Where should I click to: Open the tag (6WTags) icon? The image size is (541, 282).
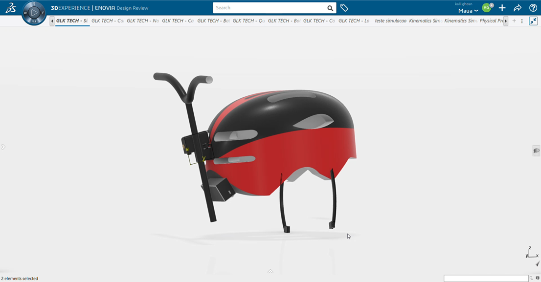(344, 8)
